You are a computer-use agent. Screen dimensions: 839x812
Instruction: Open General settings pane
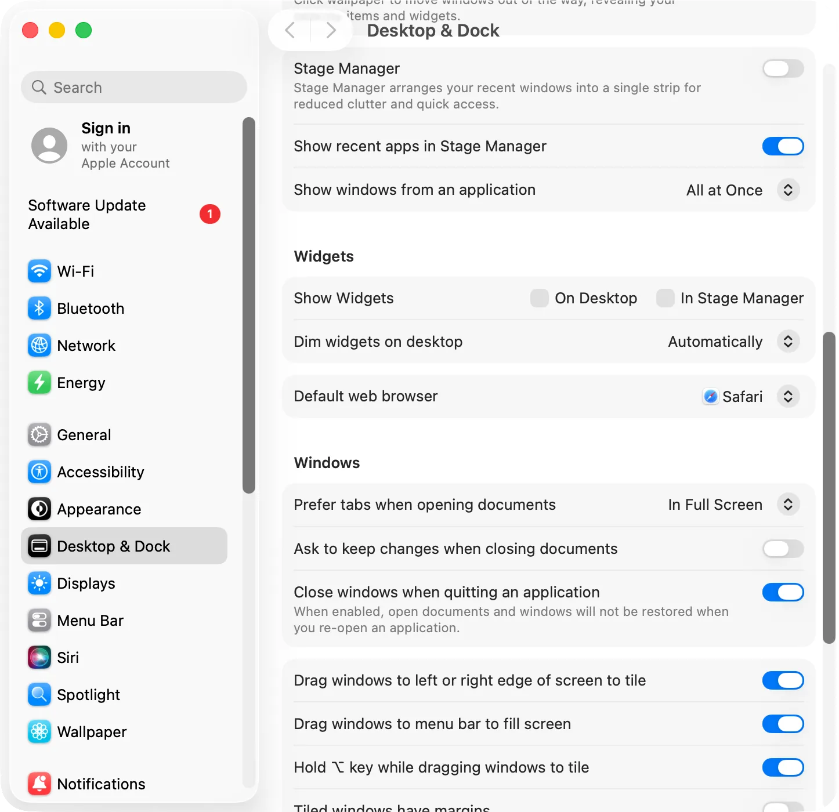pos(124,434)
